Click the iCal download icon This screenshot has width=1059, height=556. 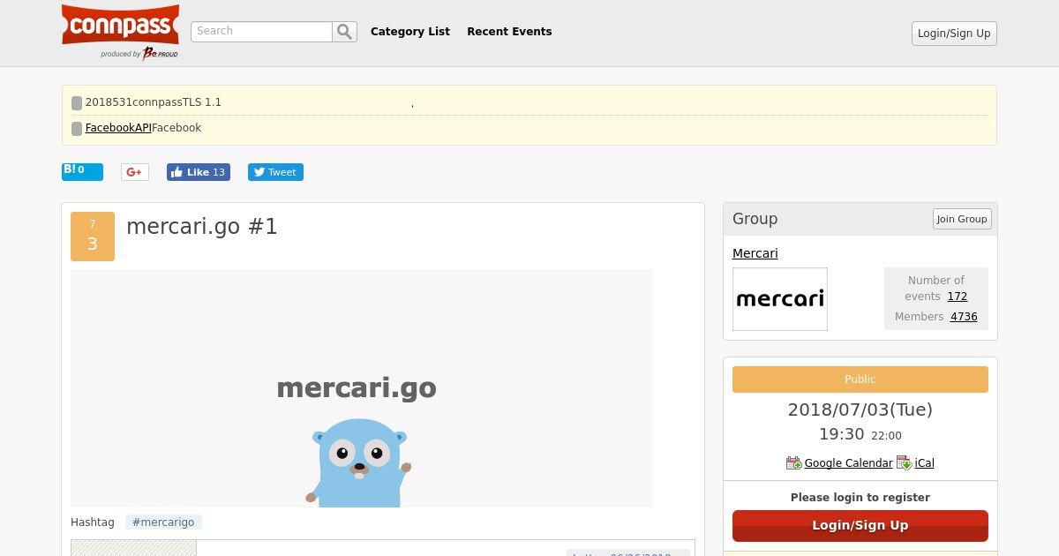(x=904, y=462)
